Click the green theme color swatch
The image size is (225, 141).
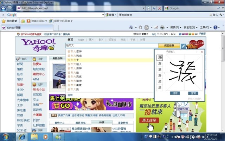tap(190, 34)
